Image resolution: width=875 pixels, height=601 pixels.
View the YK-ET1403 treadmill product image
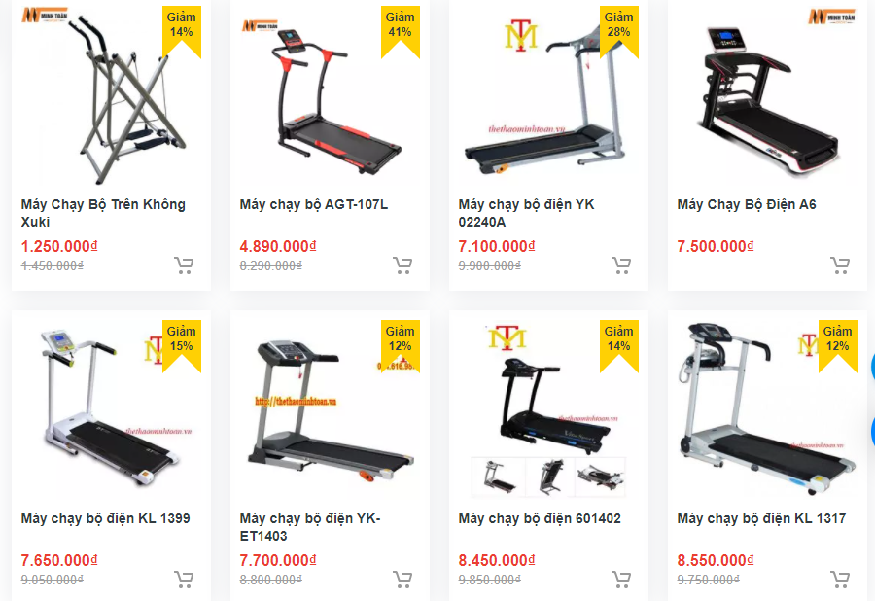pyautogui.click(x=330, y=409)
